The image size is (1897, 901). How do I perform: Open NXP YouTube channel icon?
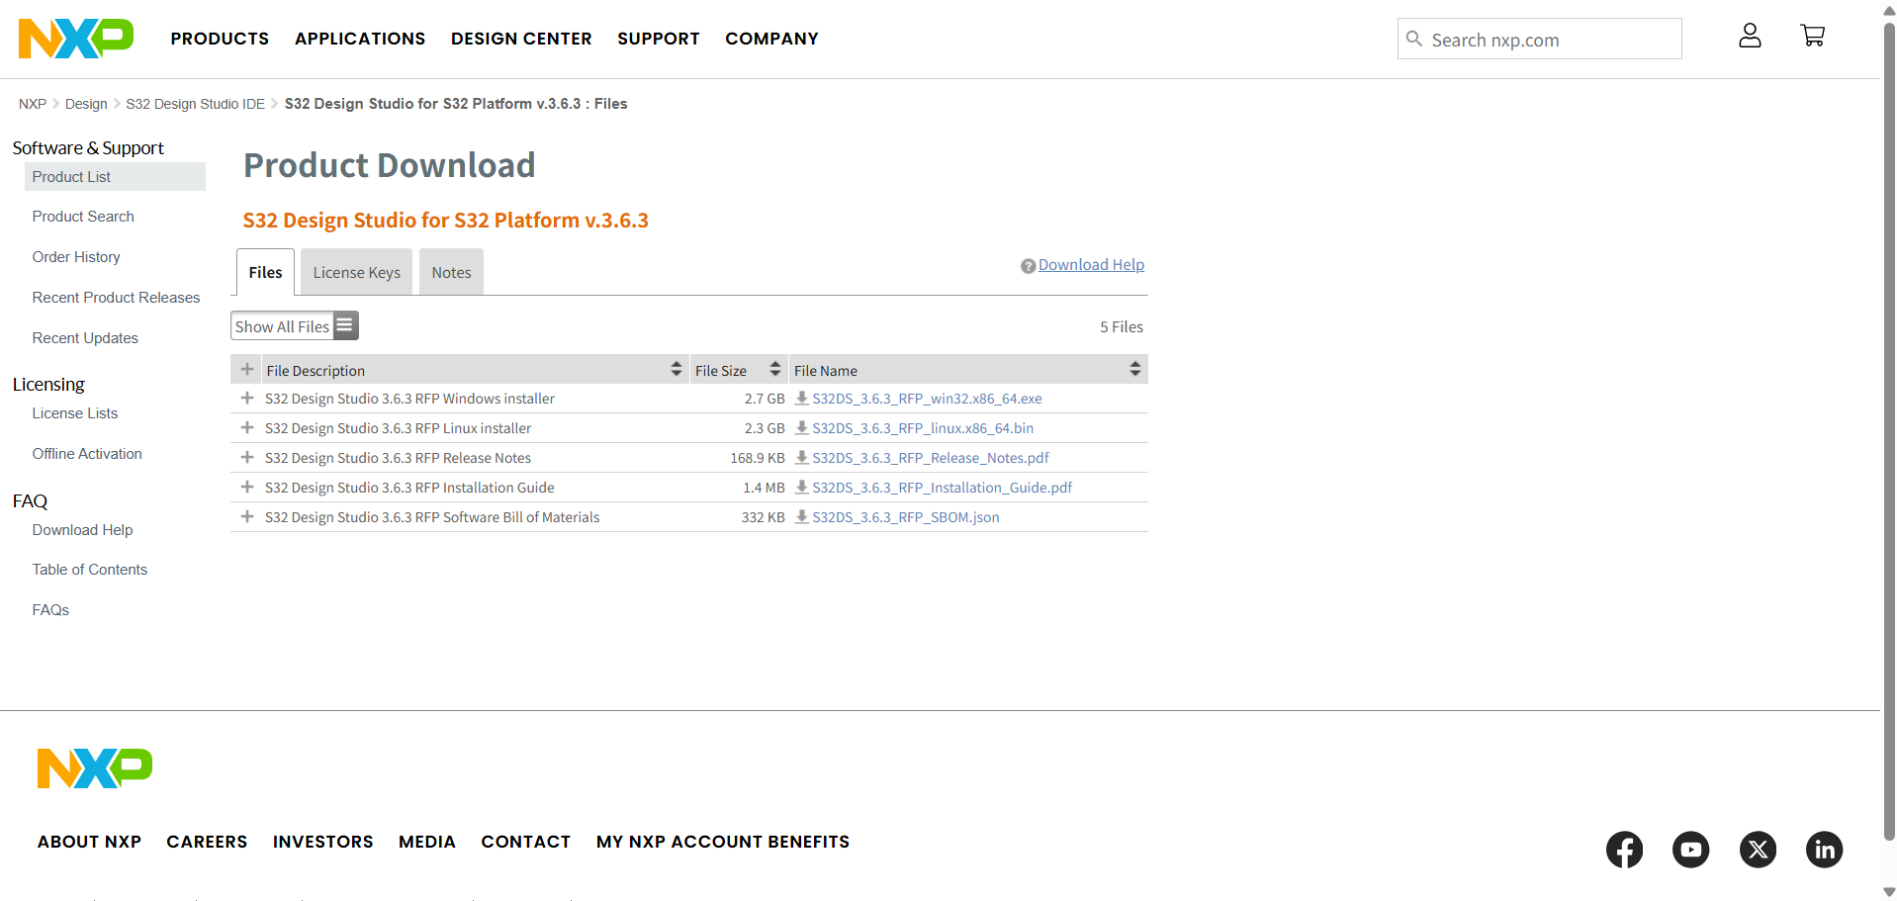coord(1691,850)
